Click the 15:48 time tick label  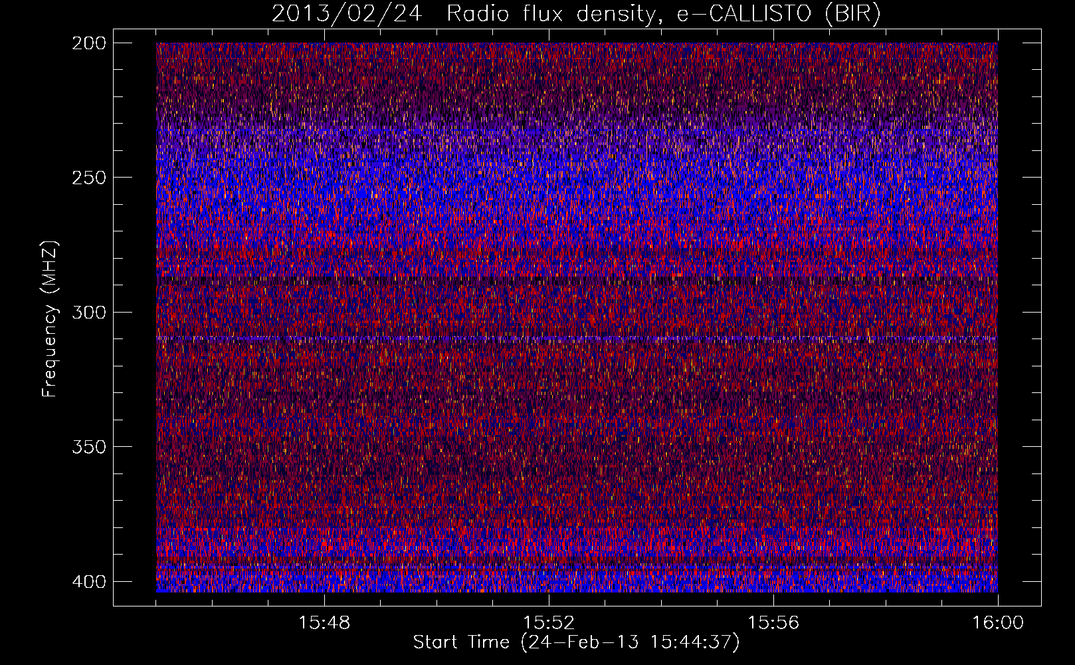point(324,623)
